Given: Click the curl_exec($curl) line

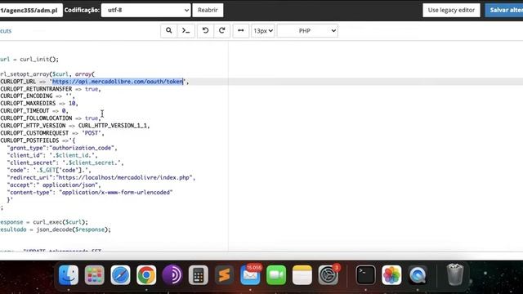Looking at the screenshot, I should pos(44,222).
